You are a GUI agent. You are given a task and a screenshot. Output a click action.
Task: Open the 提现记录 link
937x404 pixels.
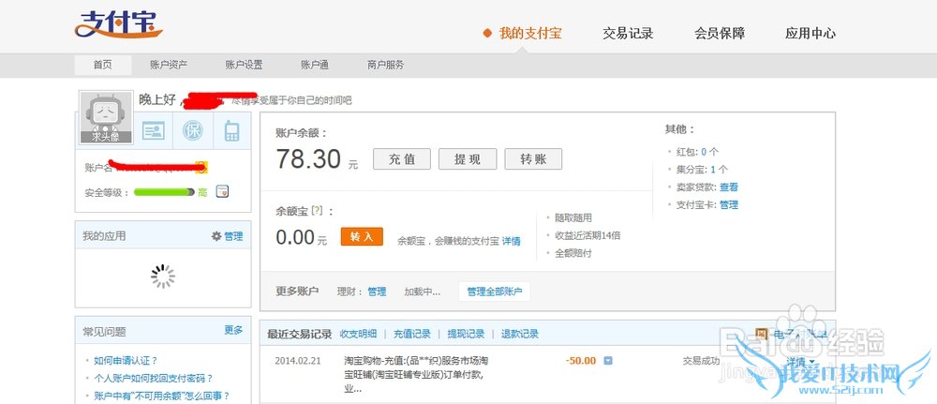(x=466, y=334)
